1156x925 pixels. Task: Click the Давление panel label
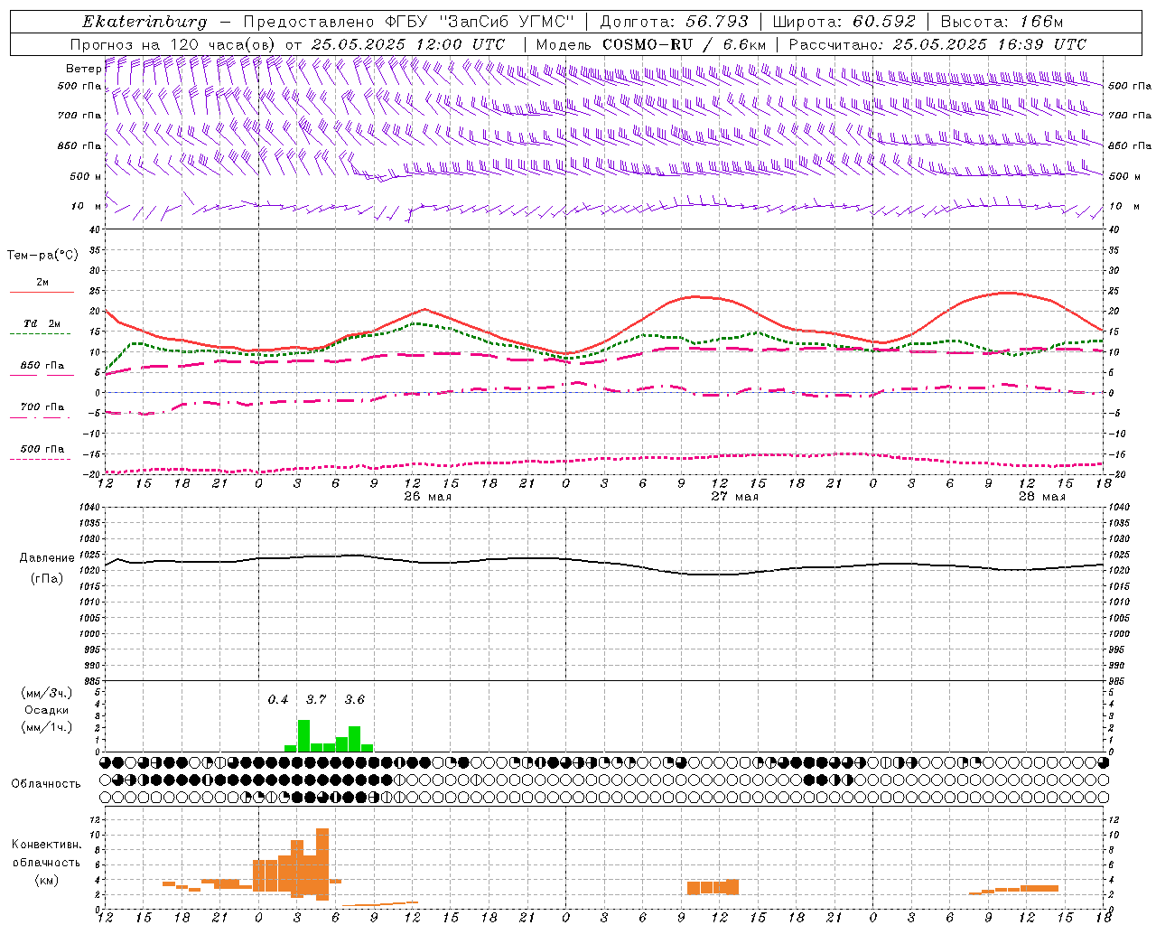pos(47,558)
